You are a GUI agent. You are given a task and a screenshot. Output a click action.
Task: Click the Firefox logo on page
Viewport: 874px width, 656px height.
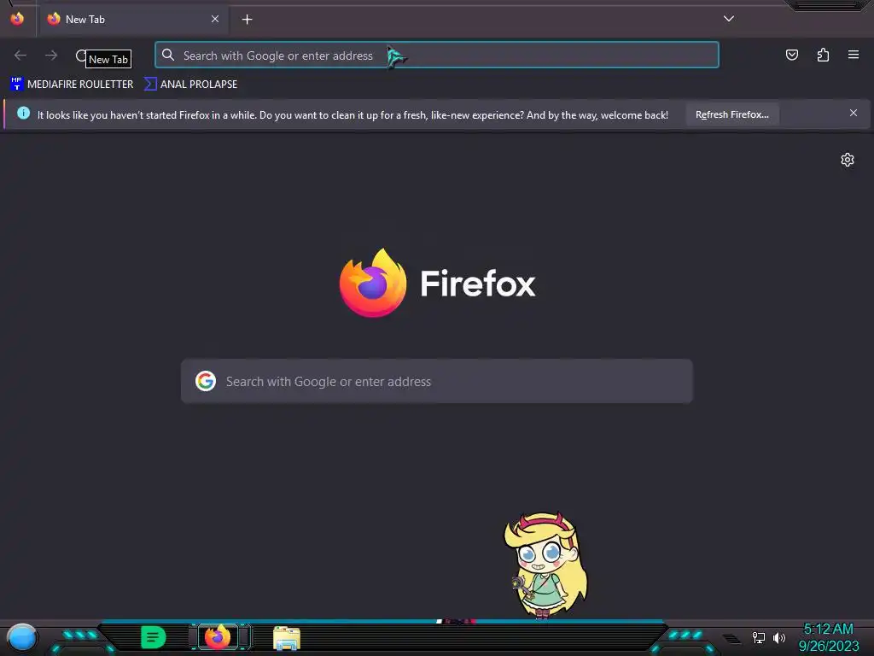pos(373,283)
